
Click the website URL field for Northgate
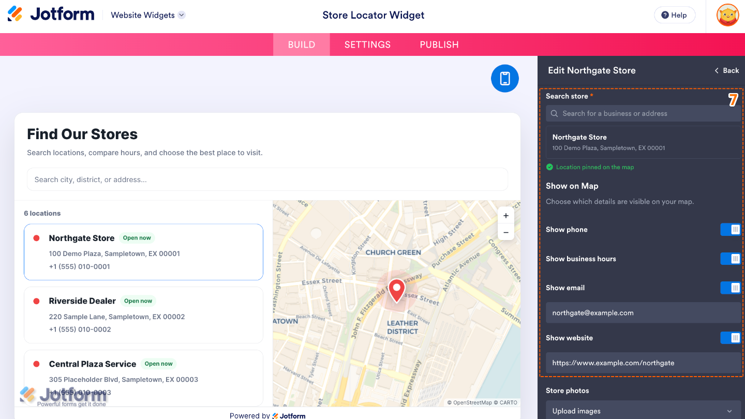click(x=643, y=363)
